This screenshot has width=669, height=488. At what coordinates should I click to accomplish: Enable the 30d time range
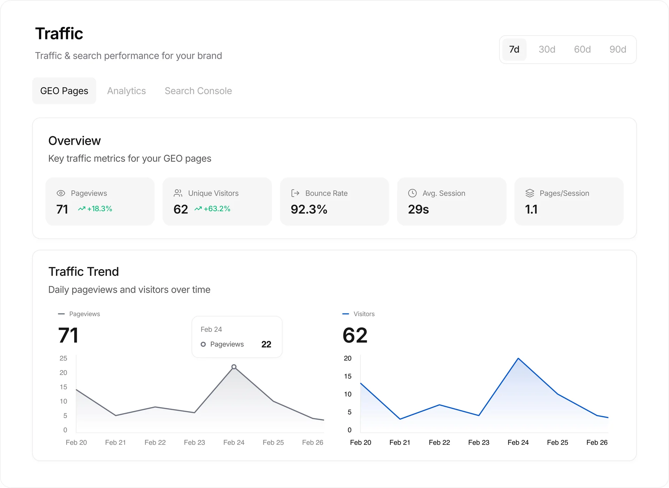click(547, 49)
